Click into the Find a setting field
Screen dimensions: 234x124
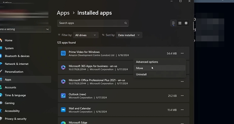pos(25,29)
